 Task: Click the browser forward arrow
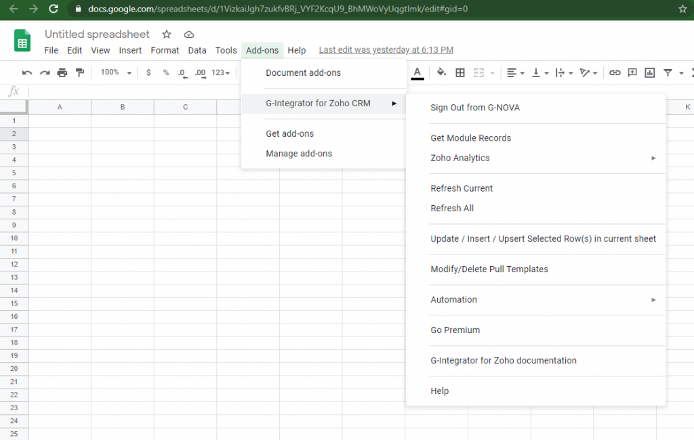34,9
